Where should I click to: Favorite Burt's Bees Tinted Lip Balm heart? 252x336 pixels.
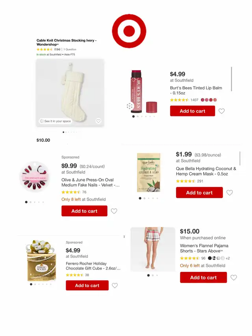click(x=222, y=111)
